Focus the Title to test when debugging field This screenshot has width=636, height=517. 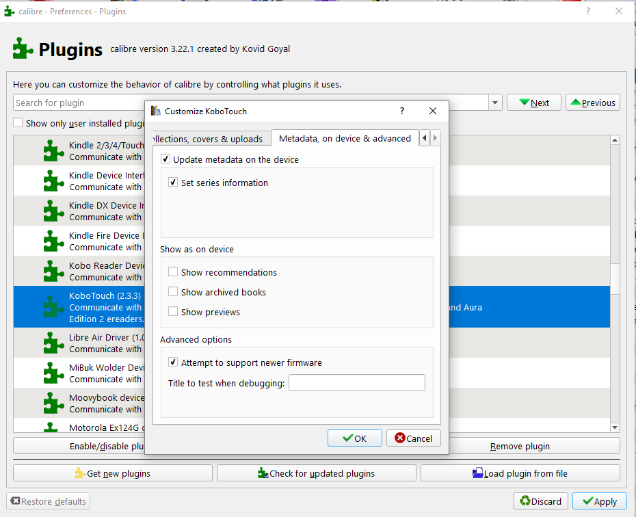coord(357,383)
